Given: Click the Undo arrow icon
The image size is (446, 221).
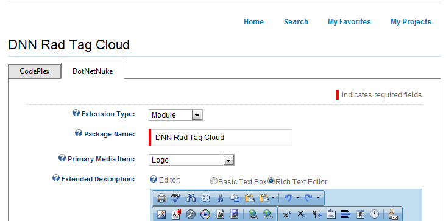Looking at the screenshot, I should coord(288,197).
